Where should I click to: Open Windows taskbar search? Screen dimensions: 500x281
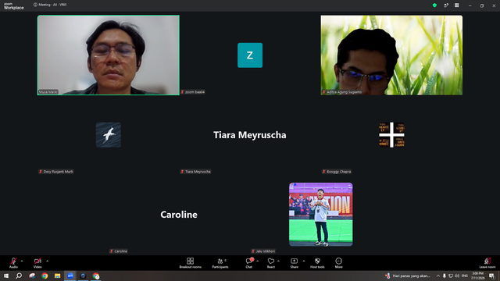click(19, 276)
